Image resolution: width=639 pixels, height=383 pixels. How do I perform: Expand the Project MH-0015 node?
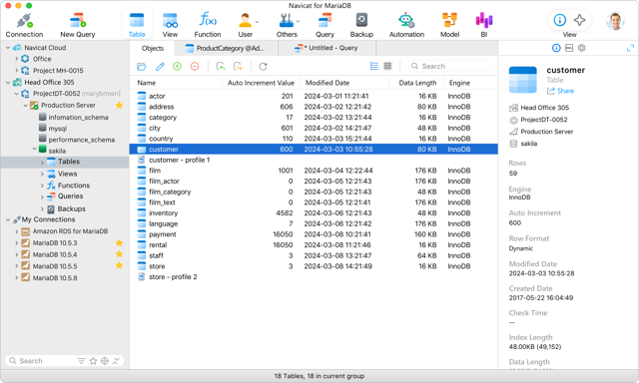pyautogui.click(x=16, y=70)
